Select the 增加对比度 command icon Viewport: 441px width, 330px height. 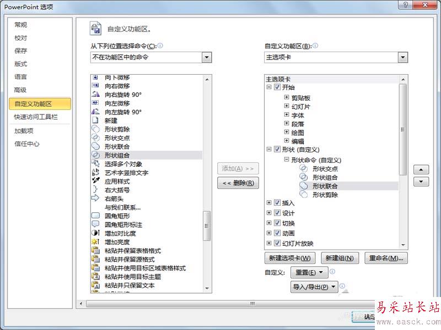point(95,233)
